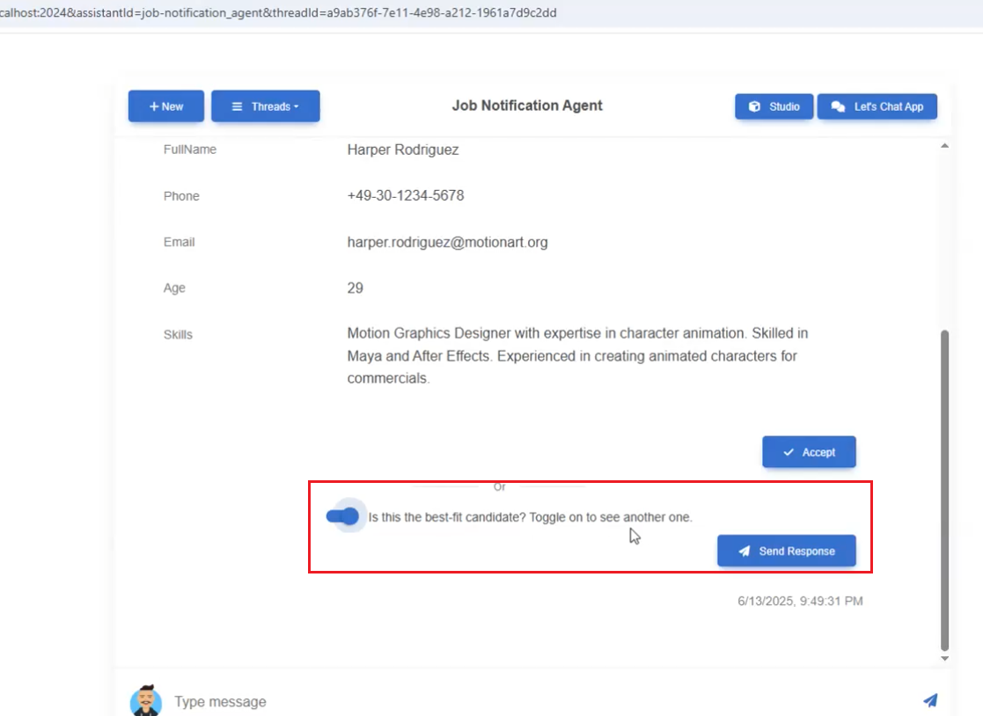Click the best-fit candidate toggle label text
The height and width of the screenshot is (716, 983).
tap(531, 517)
